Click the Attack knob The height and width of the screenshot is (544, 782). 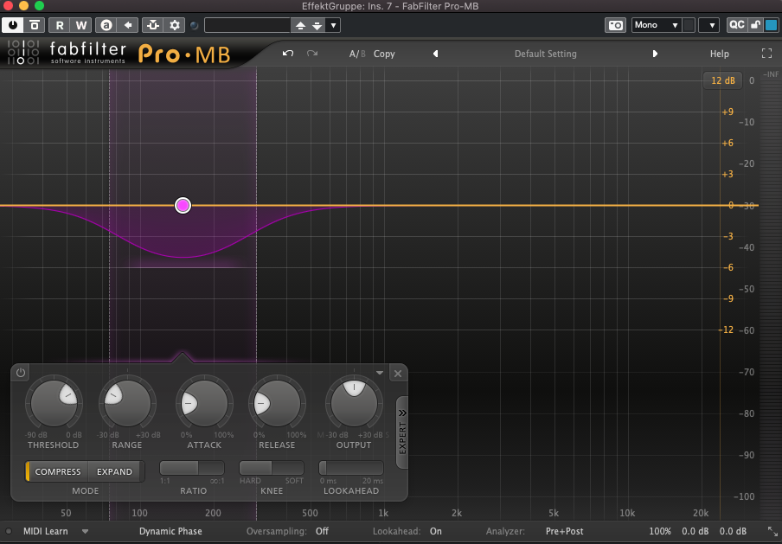204,403
